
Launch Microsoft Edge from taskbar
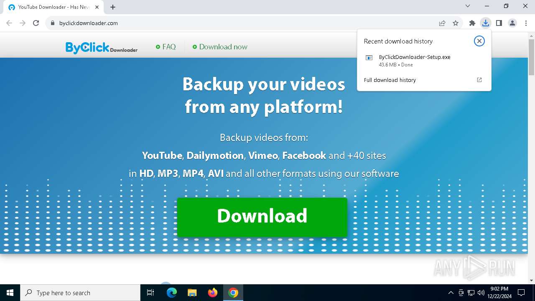[172, 293]
